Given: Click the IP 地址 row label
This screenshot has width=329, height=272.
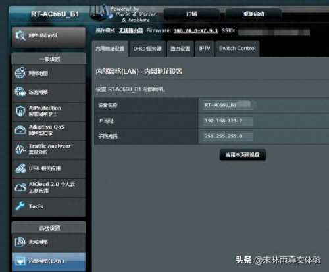Looking at the screenshot, I should [106, 121].
